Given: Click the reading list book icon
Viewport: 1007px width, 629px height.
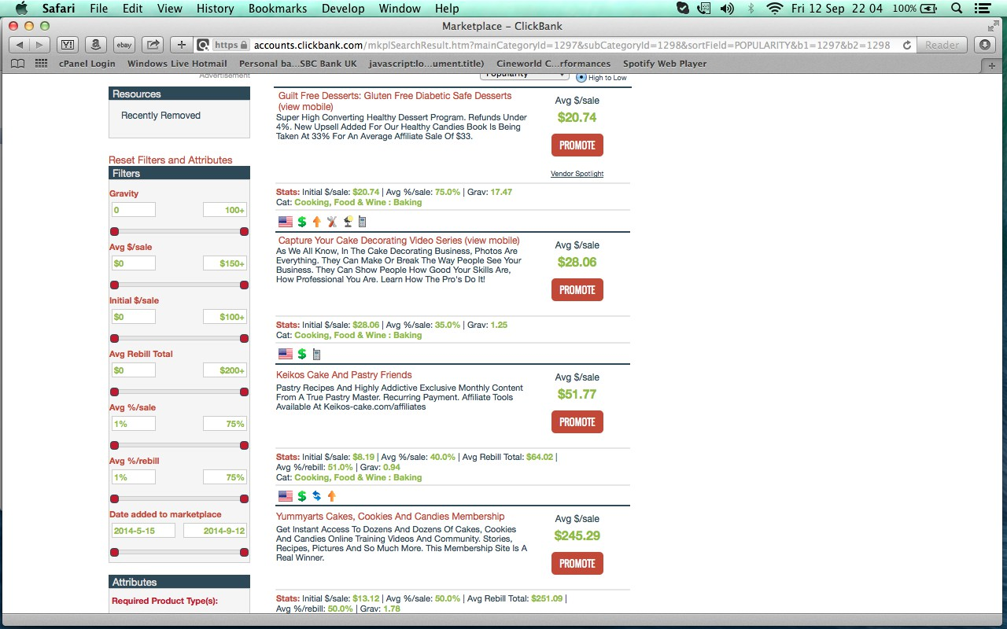Looking at the screenshot, I should coord(17,64).
